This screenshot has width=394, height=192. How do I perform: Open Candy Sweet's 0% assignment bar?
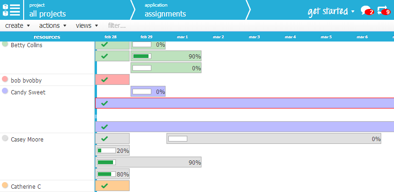[x=148, y=91]
